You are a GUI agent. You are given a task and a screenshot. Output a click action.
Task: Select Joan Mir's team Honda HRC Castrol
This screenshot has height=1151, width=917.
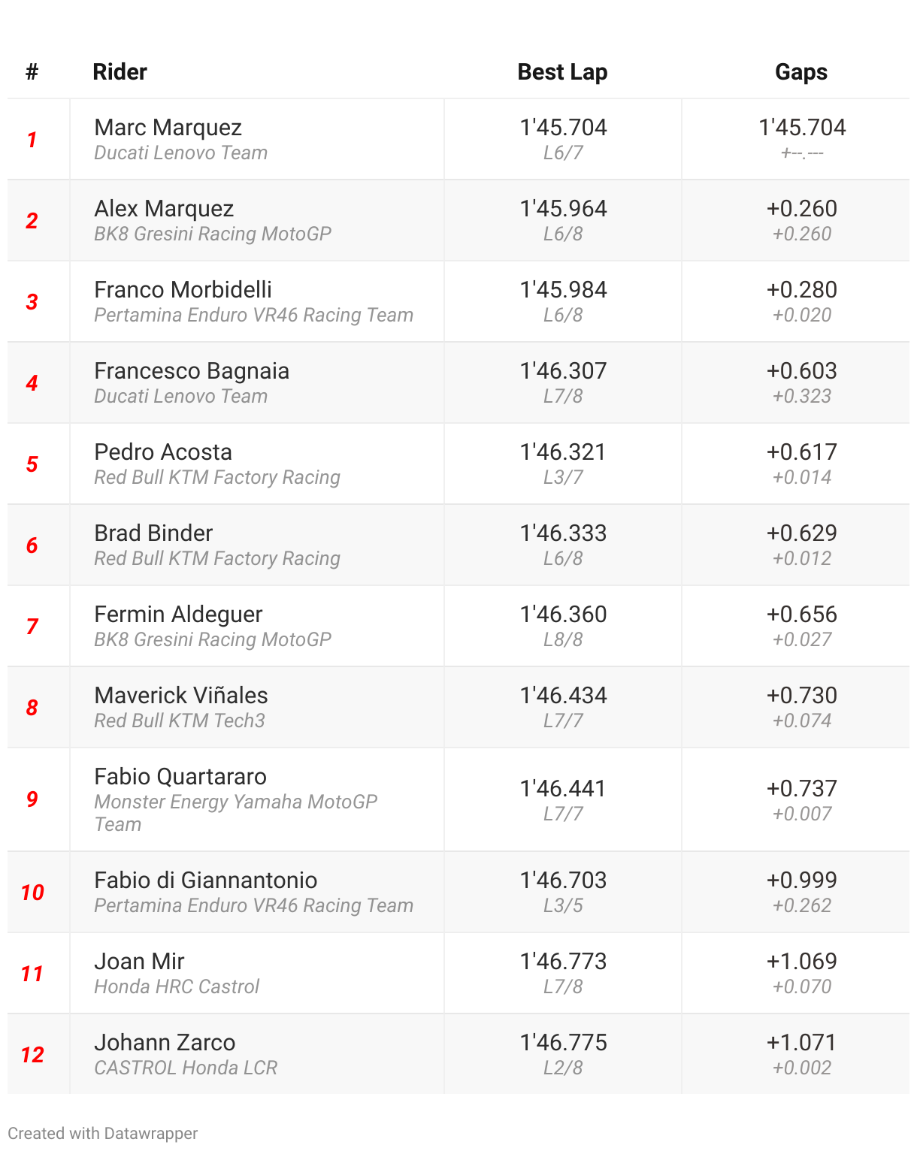pyautogui.click(x=177, y=987)
